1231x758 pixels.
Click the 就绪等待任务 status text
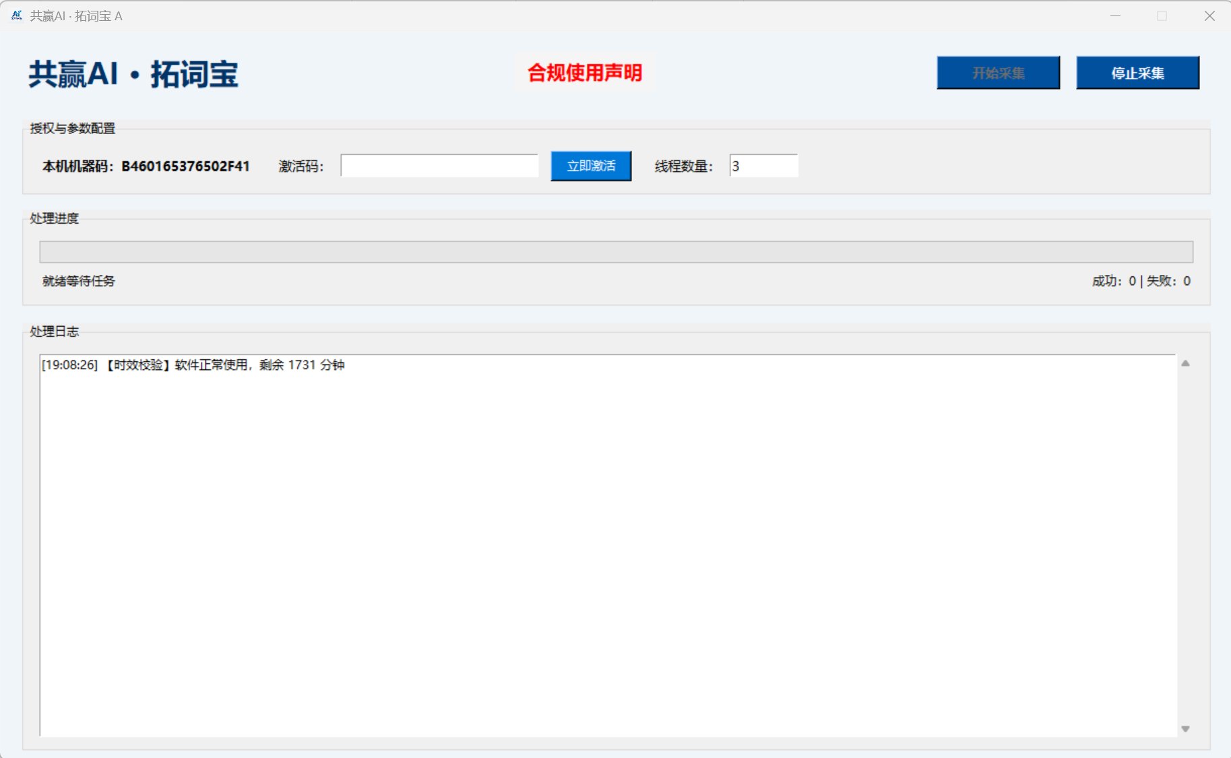pos(79,281)
